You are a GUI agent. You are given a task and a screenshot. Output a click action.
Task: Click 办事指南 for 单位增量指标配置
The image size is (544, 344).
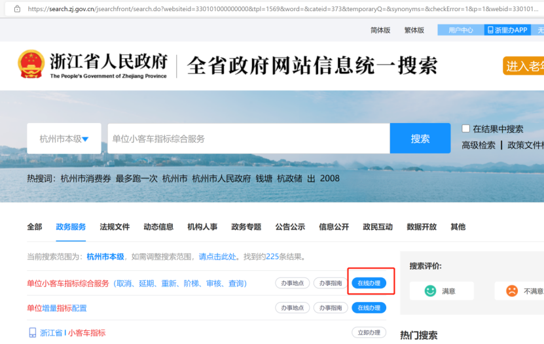(x=330, y=308)
